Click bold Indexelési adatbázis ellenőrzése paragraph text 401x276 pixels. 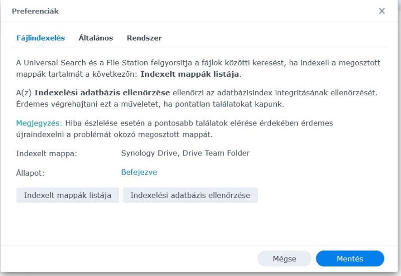coord(102,92)
